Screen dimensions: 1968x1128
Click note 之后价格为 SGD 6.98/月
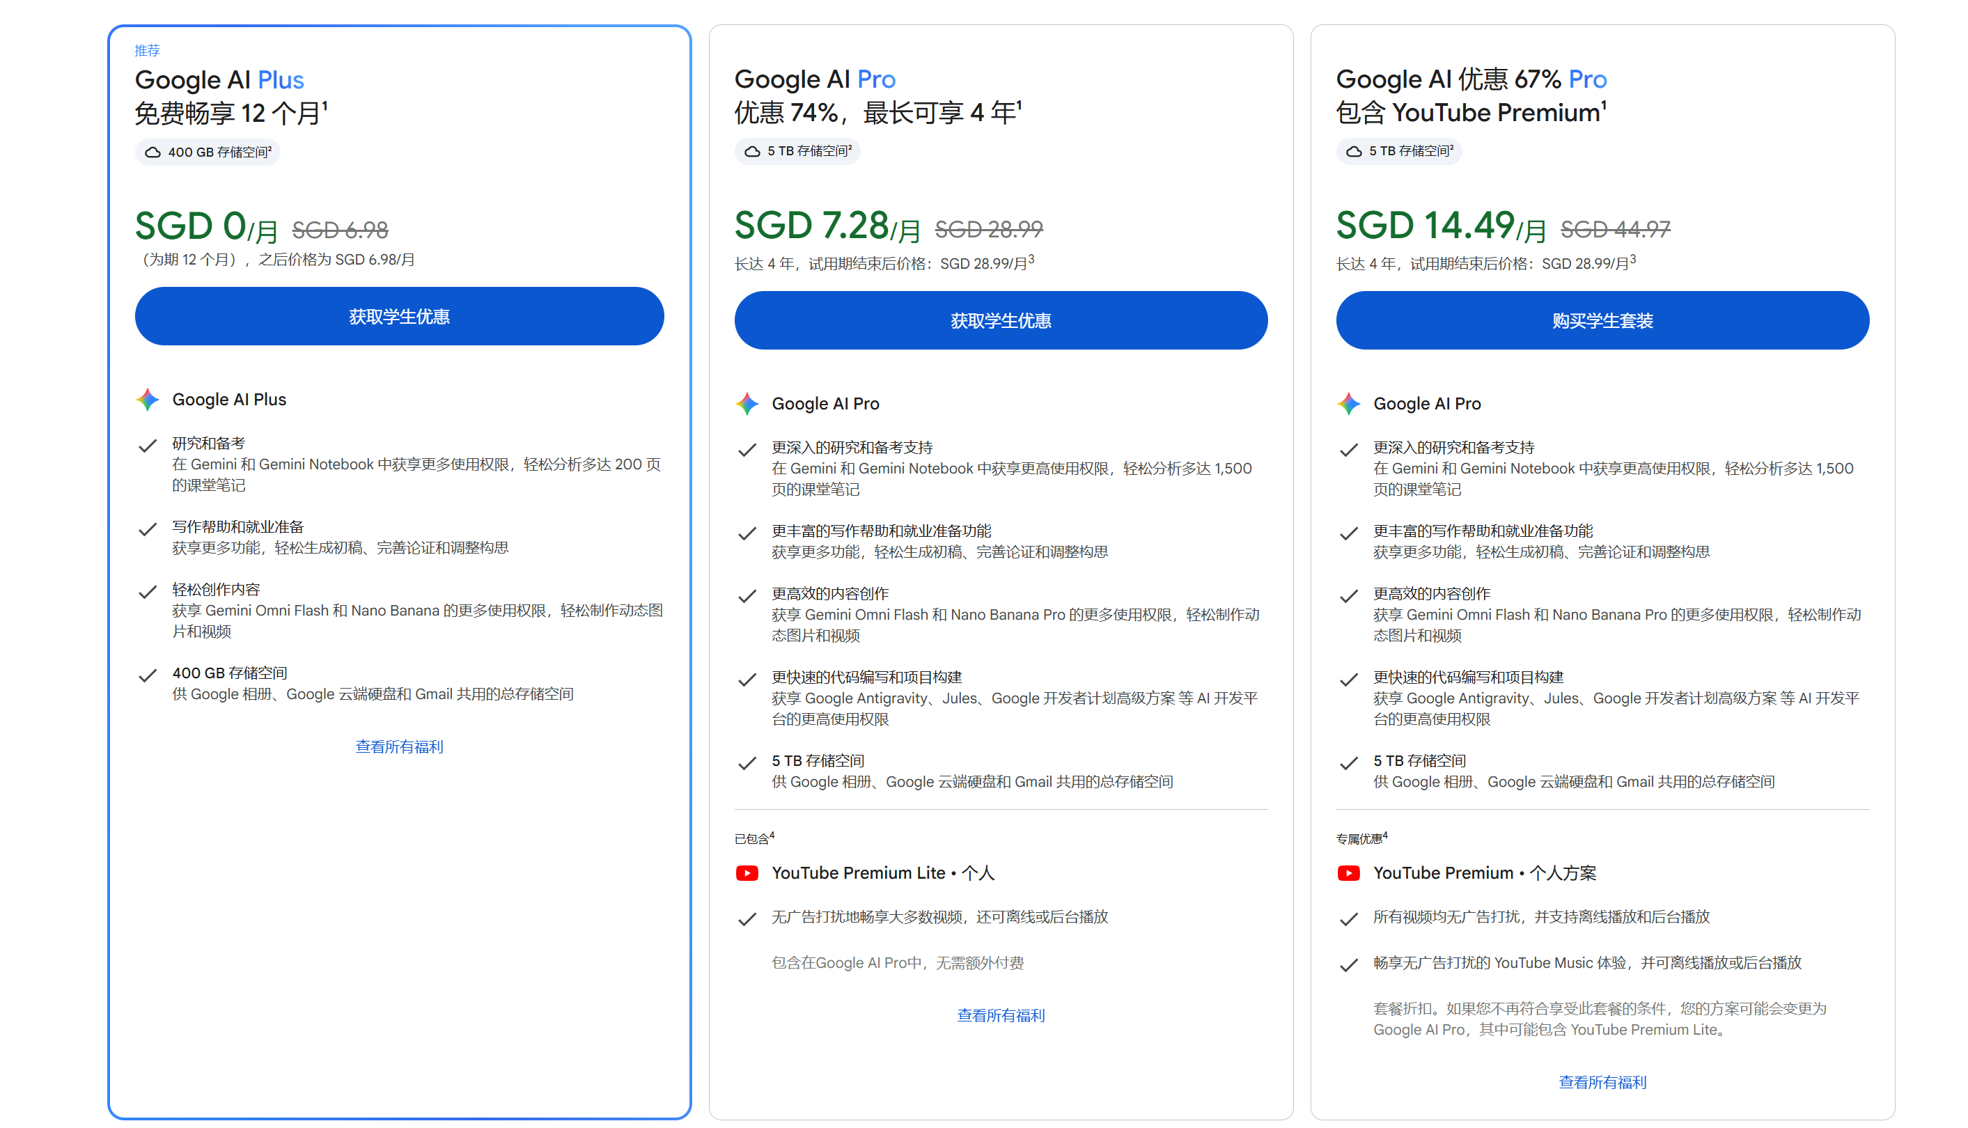[336, 260]
